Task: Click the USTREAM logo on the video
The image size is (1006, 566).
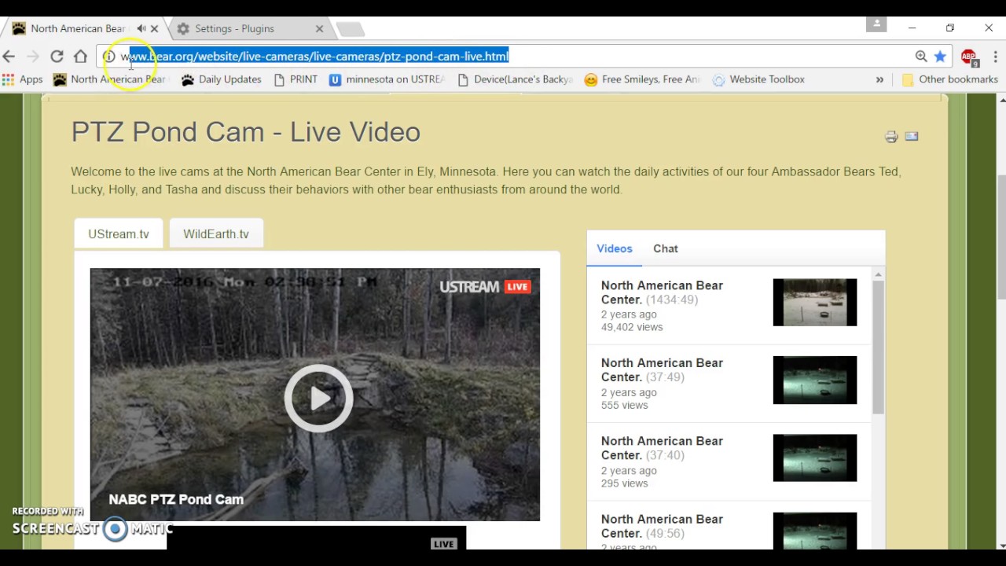Action: pyautogui.click(x=469, y=287)
